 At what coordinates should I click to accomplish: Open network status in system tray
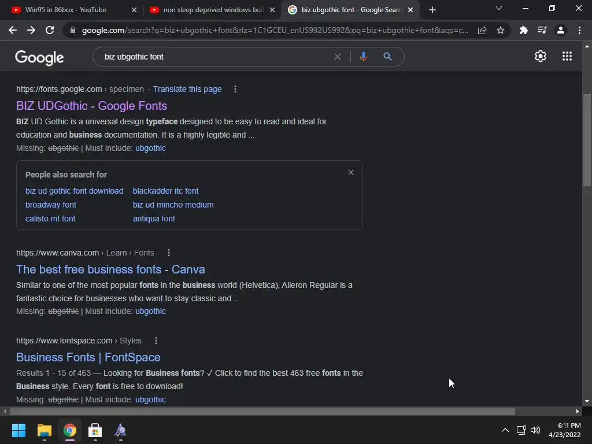(x=521, y=430)
